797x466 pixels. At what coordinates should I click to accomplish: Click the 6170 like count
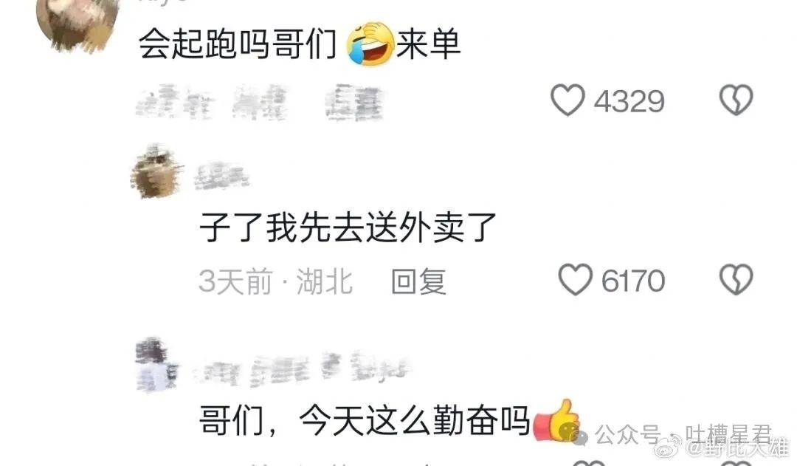633,281
